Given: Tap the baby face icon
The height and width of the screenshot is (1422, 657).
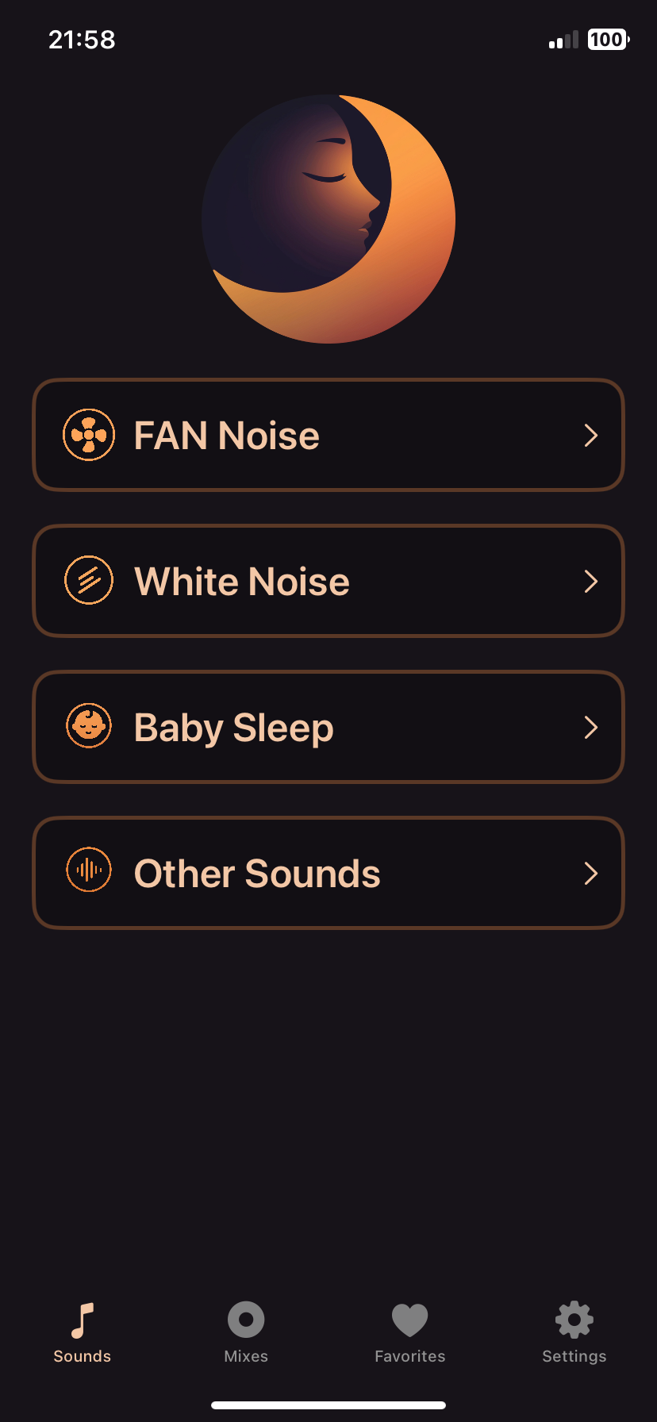Looking at the screenshot, I should click(89, 726).
